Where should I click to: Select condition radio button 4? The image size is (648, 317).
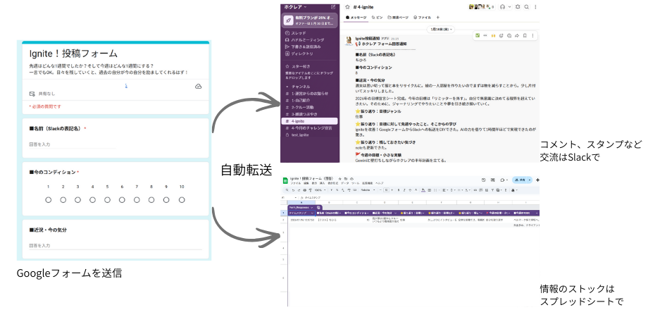[x=92, y=200]
